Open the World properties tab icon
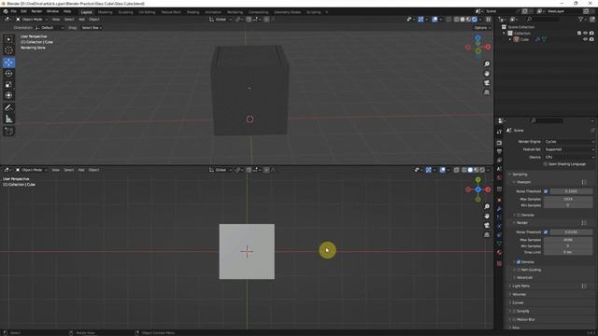 pyautogui.click(x=499, y=178)
